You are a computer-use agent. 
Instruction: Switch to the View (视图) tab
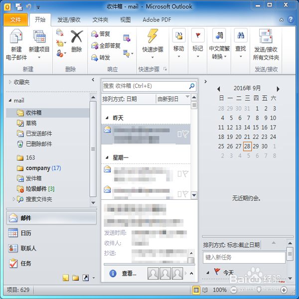coord(125,19)
